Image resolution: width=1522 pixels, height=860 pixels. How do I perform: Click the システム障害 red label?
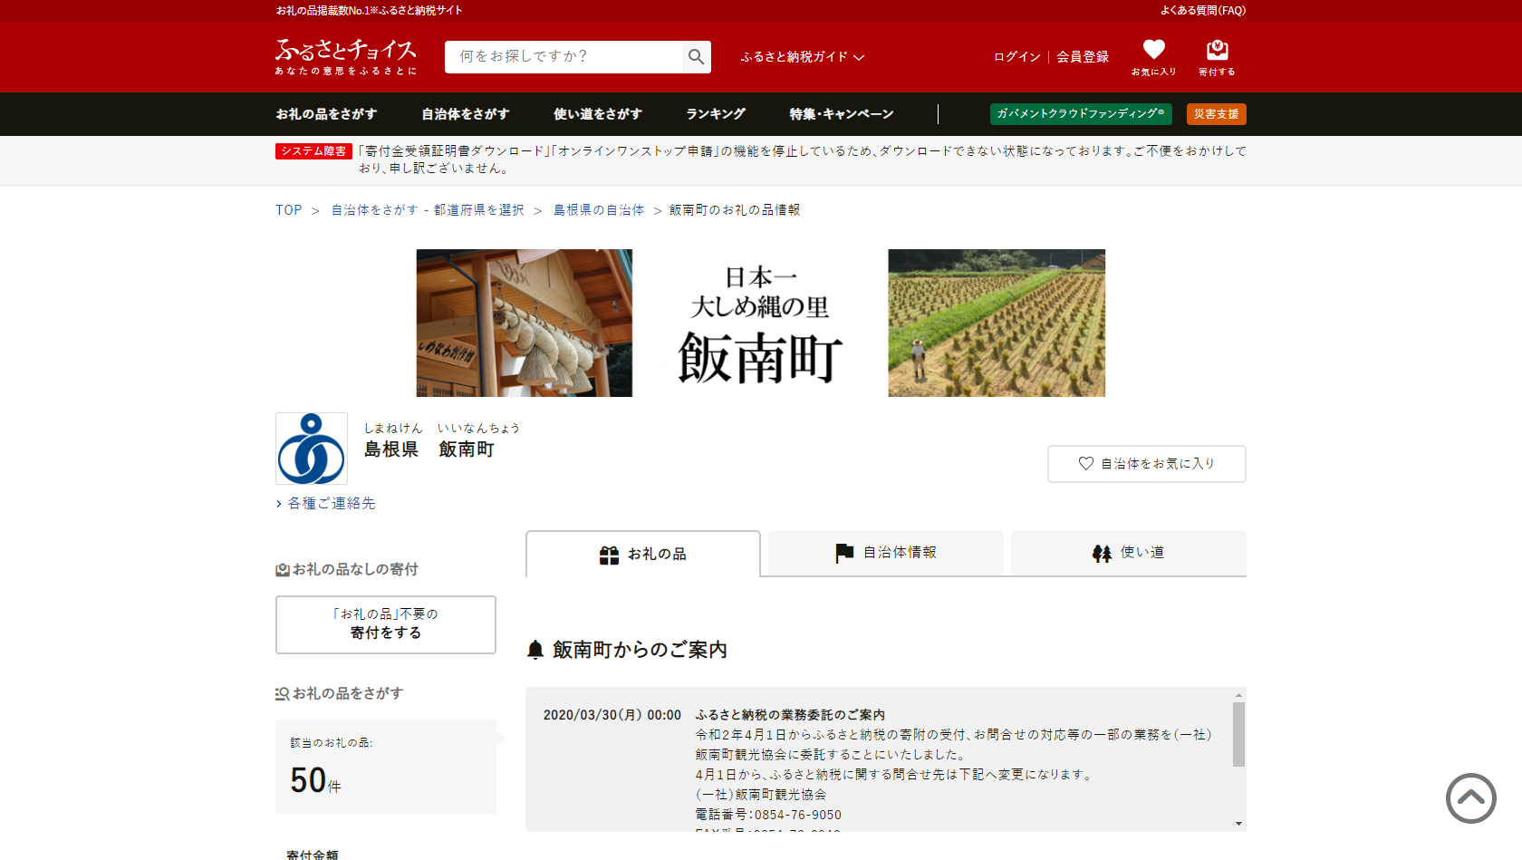(x=313, y=150)
